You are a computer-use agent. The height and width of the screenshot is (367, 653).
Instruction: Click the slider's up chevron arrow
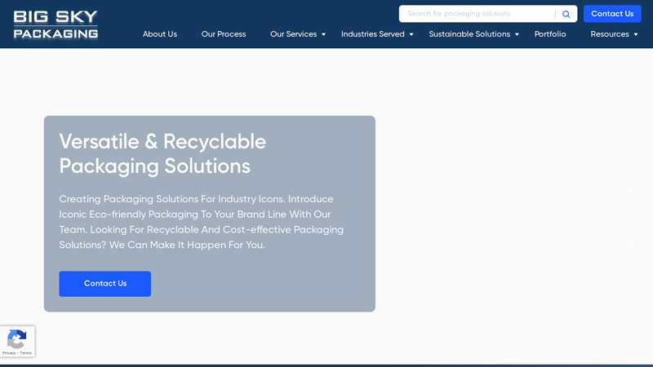pyautogui.click(x=631, y=162)
